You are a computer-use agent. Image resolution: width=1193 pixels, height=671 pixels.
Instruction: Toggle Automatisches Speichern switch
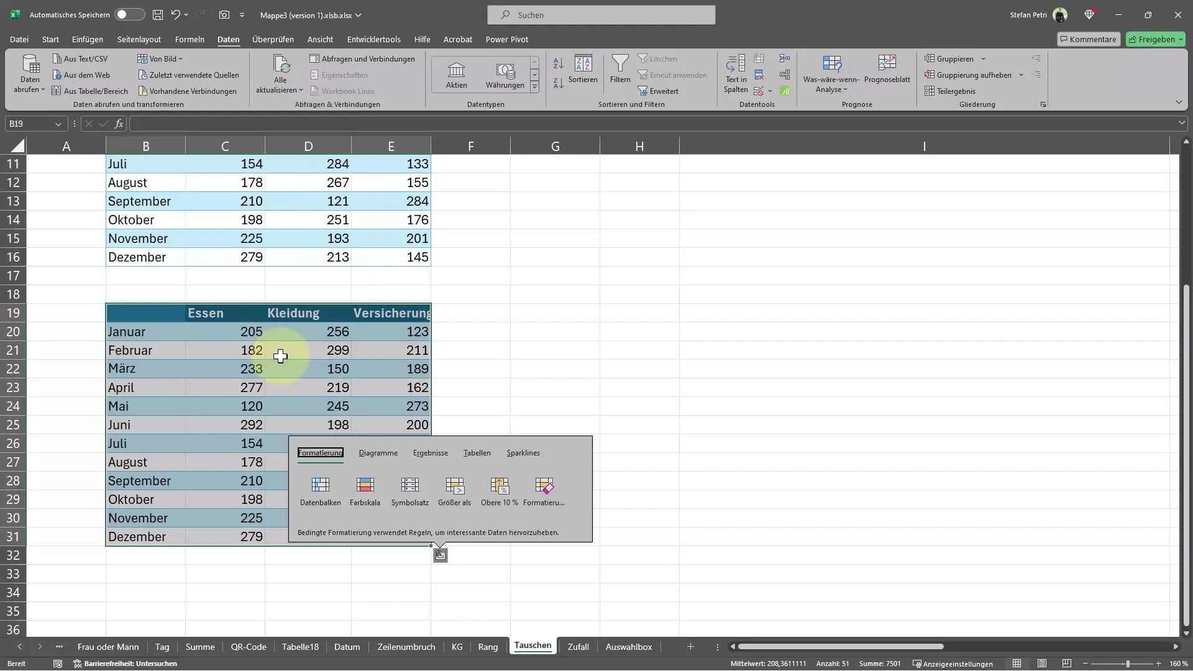[129, 15]
